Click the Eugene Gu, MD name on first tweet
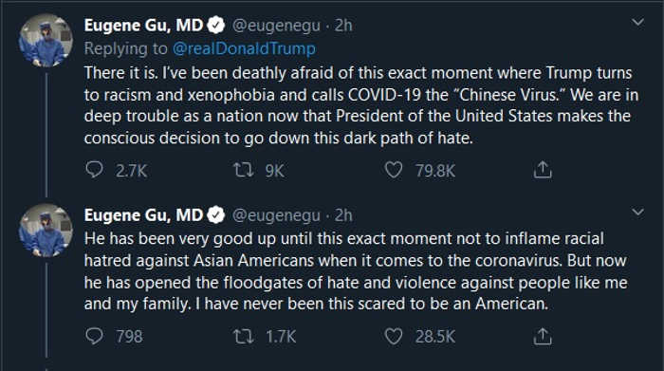Image resolution: width=664 pixels, height=371 pixels. 143,26
